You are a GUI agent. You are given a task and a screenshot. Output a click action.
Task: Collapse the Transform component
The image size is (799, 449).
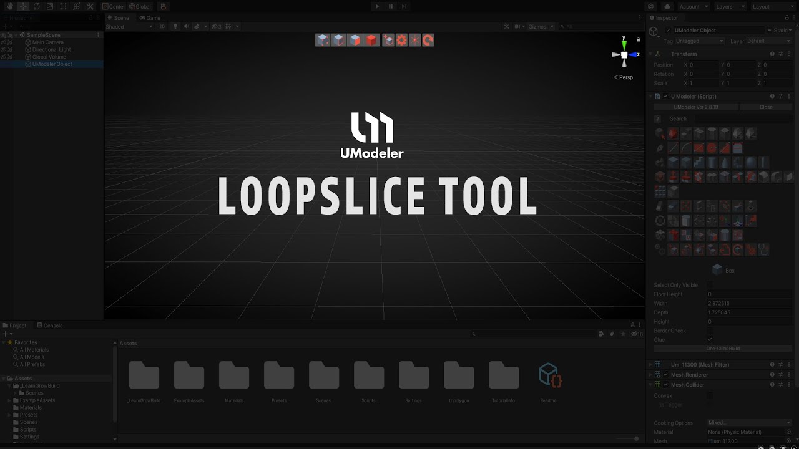(x=650, y=54)
